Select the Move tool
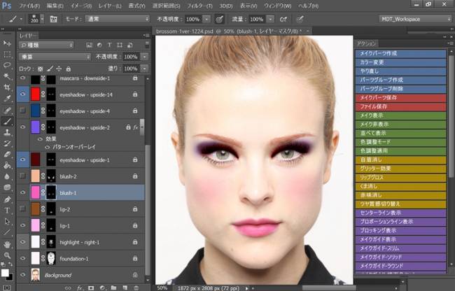The width and height of the screenshot is (455, 291). pos(7,43)
